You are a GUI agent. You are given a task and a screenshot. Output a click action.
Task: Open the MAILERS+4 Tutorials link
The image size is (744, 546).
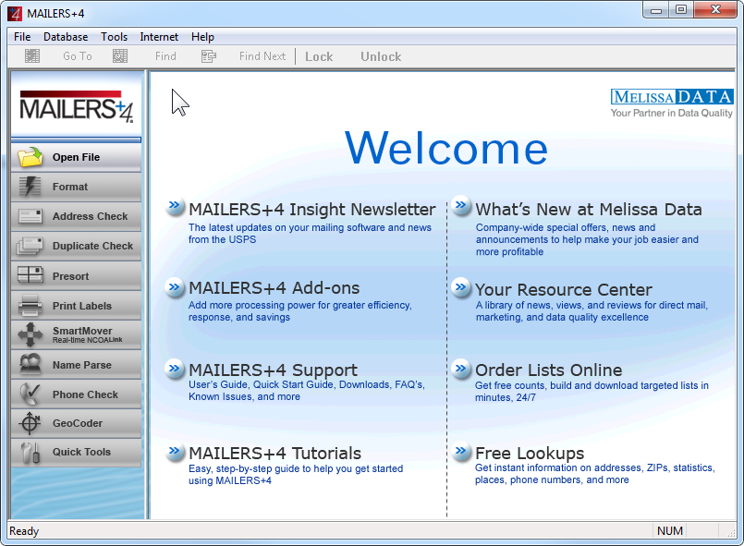(275, 453)
